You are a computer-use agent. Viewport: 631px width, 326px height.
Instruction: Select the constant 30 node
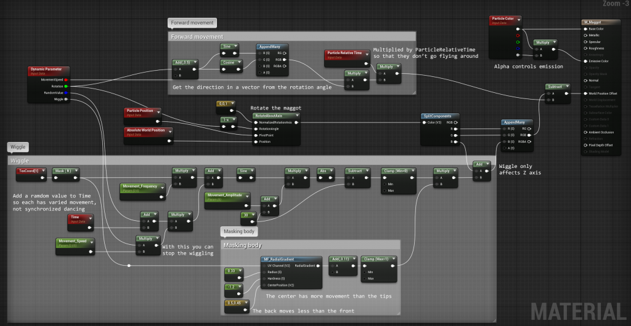249,218
